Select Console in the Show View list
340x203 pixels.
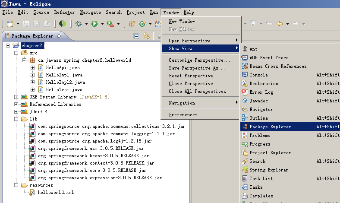pos(258,75)
